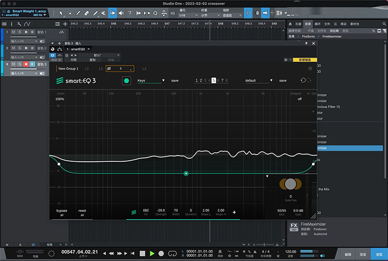Select the Paint (pencil) tool

[x=95, y=13]
